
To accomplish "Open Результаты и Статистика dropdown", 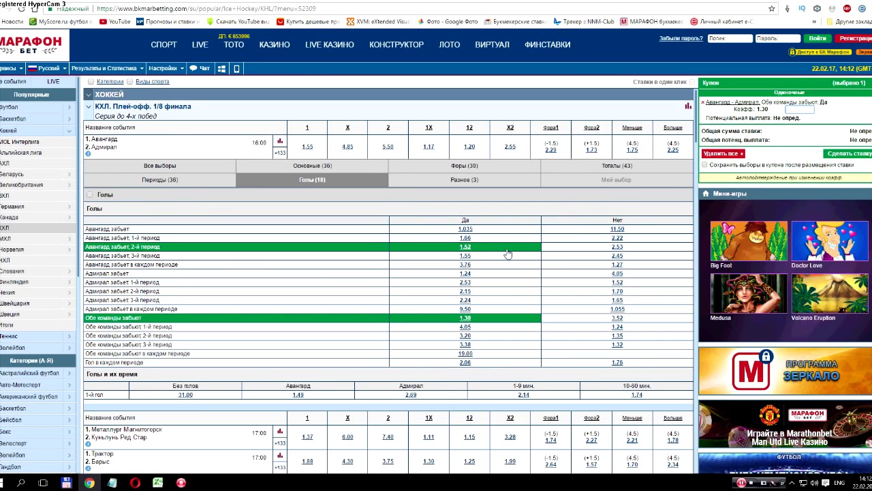I will (108, 68).
